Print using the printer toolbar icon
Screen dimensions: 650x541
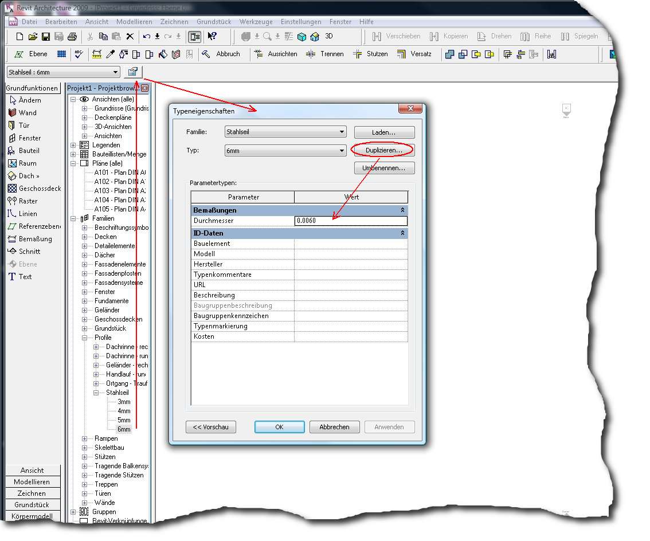[72, 37]
